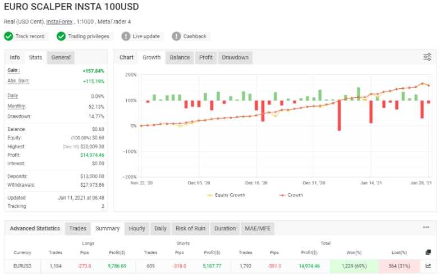
Task: Click the 1,229 (69%) won cell
Action: (354, 266)
